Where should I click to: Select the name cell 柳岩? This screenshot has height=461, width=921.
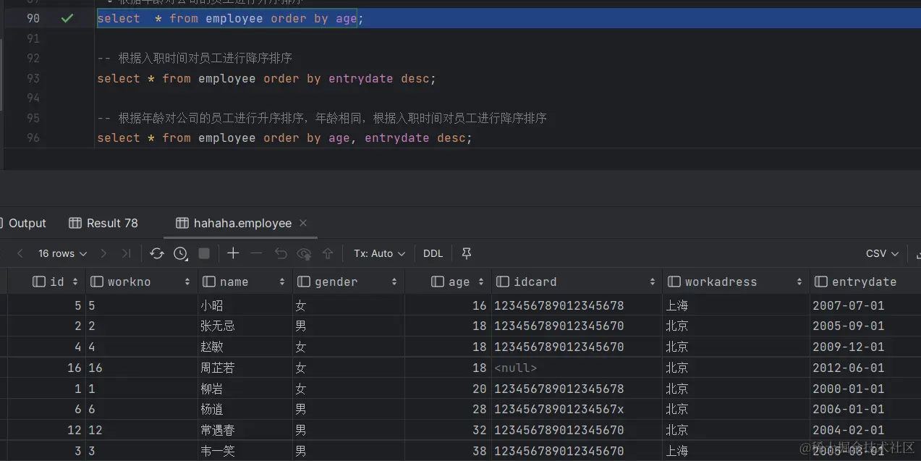(244, 389)
